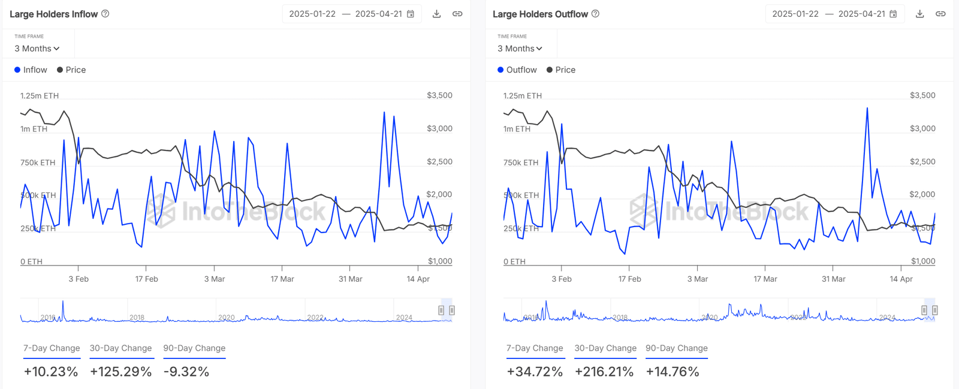Click the left handle of Outflow range navigator
959x389 pixels.
coord(924,310)
